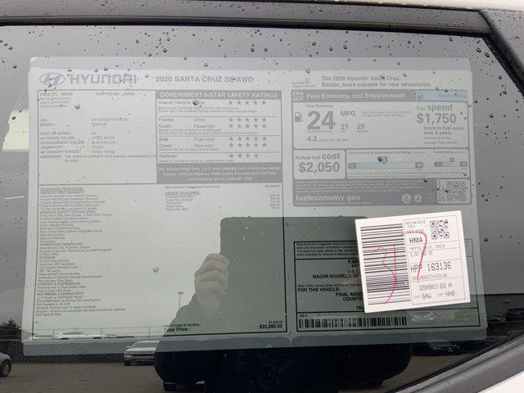524x393 pixels.
Task: Click the 'MPG' label next to 24
Action: click(x=348, y=113)
